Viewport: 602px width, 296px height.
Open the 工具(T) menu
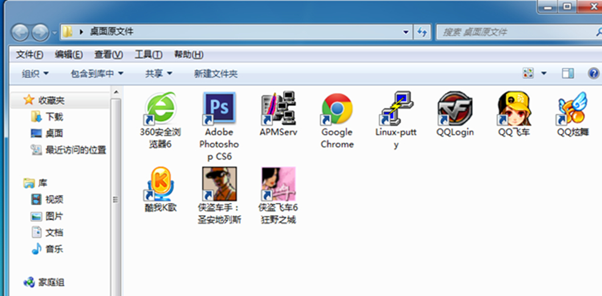[149, 55]
